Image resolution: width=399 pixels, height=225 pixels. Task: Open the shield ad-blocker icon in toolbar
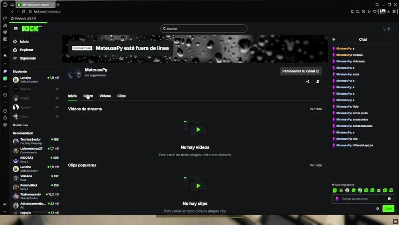click(363, 12)
